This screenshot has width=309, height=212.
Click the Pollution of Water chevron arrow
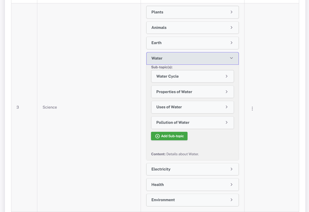[226, 123]
